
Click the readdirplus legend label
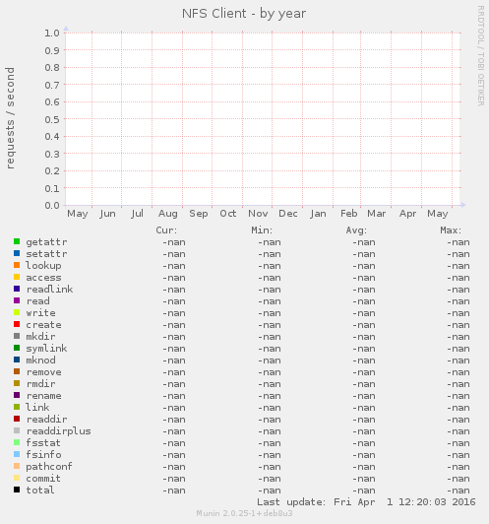pyautogui.click(x=58, y=431)
